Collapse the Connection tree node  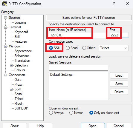(5, 75)
